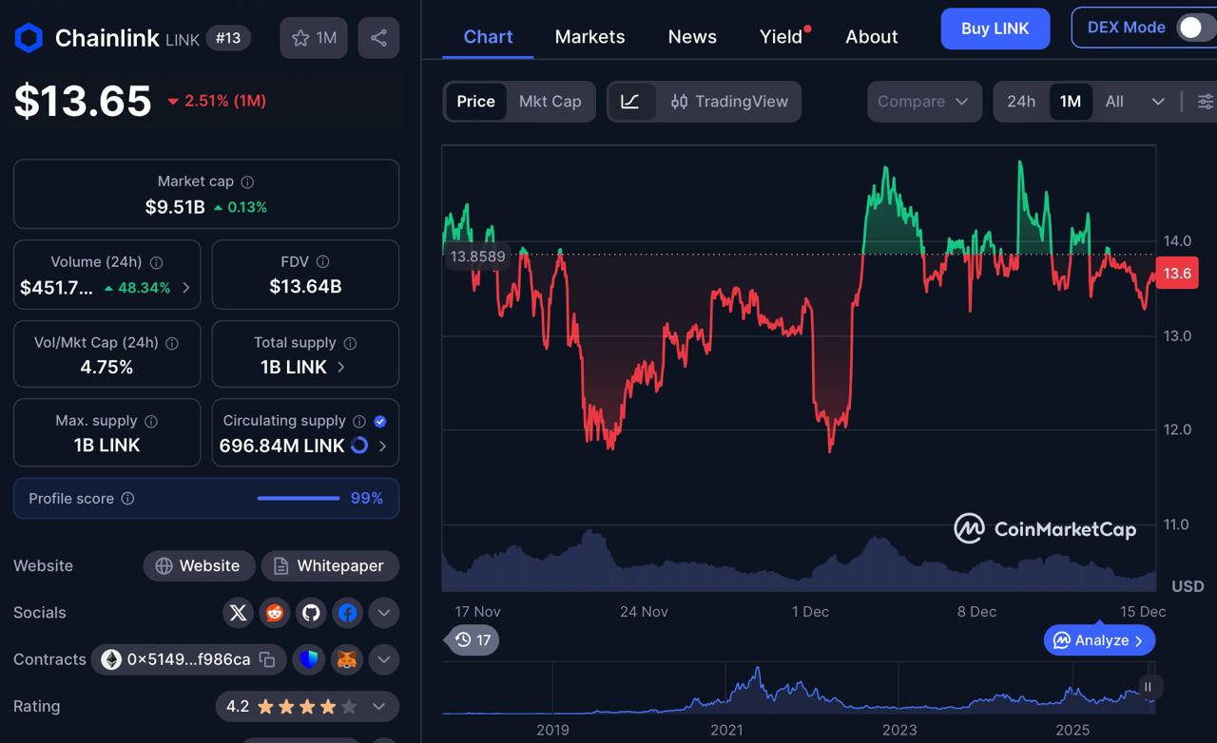Open Chainlink's GitHub page
This screenshot has width=1217, height=743.
(311, 613)
